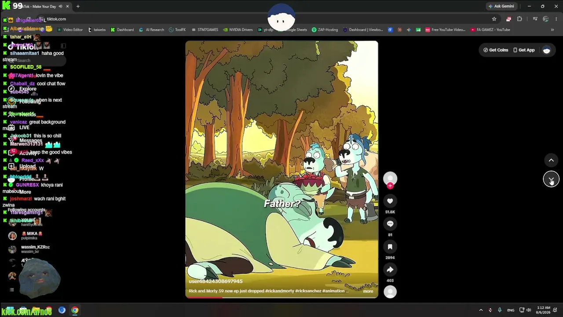Click the #rickandmorty hashtag in caption
The image size is (563, 317).
(281, 291)
